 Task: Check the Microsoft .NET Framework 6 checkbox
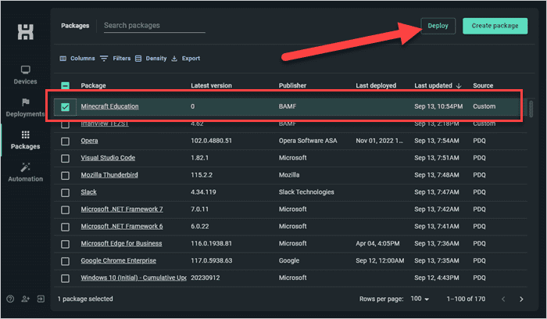tap(65, 227)
